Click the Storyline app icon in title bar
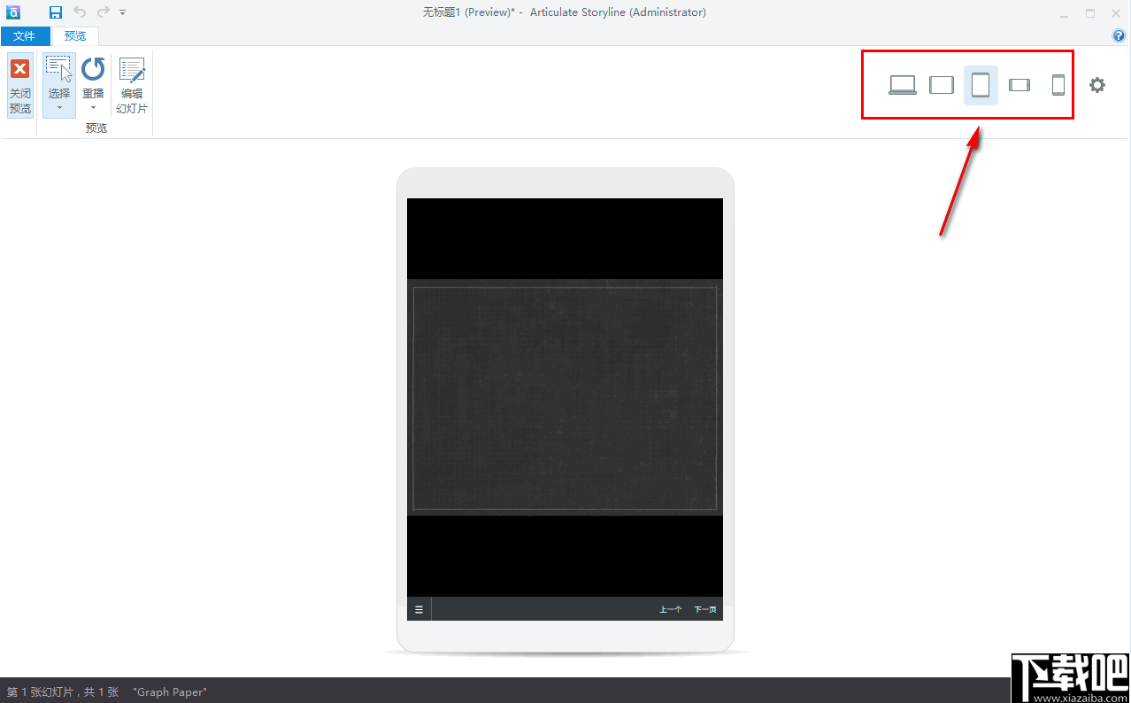This screenshot has width=1131, height=703. 13,12
